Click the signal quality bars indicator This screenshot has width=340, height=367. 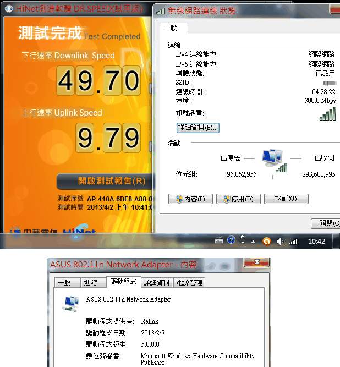coord(327,114)
